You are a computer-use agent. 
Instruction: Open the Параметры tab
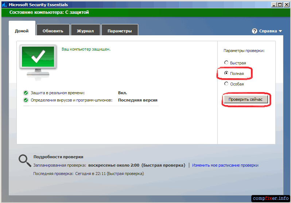[120, 30]
